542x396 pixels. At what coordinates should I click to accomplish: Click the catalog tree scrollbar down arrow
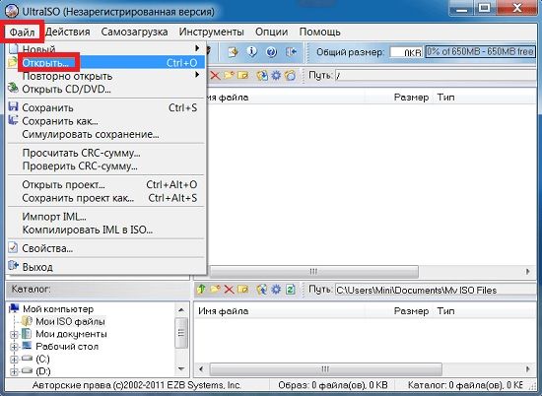181,369
